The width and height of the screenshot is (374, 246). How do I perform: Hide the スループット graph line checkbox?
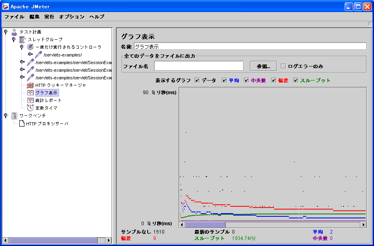click(296, 81)
